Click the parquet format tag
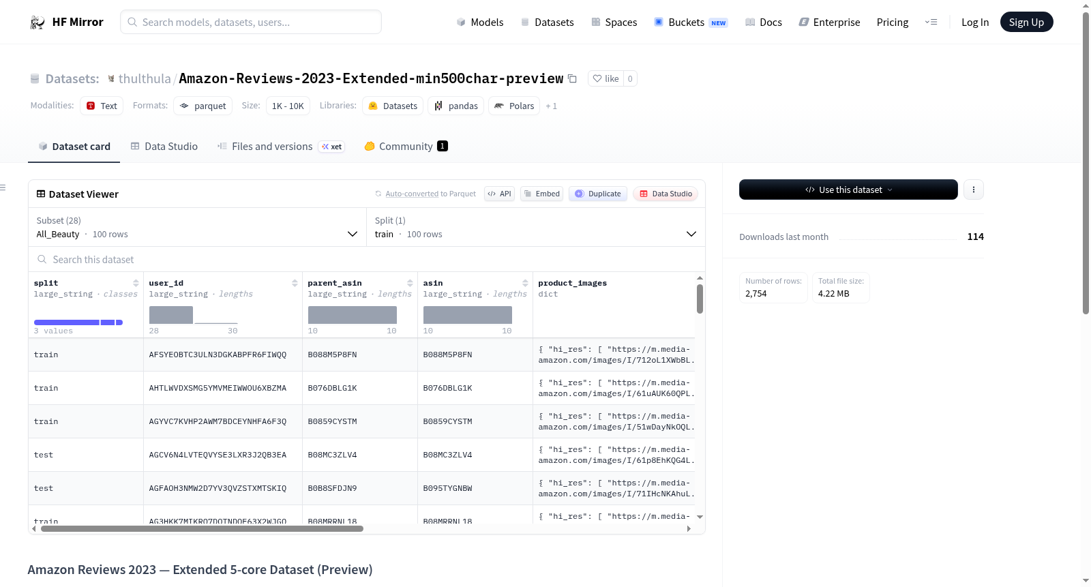The height and width of the screenshot is (587, 1091). 203,106
